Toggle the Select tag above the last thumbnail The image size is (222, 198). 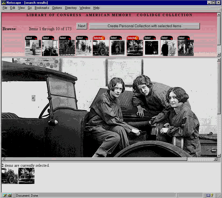click(184, 38)
